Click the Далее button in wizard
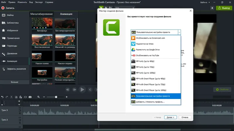The height and width of the screenshot is (131, 234). pyautogui.click(x=170, y=117)
